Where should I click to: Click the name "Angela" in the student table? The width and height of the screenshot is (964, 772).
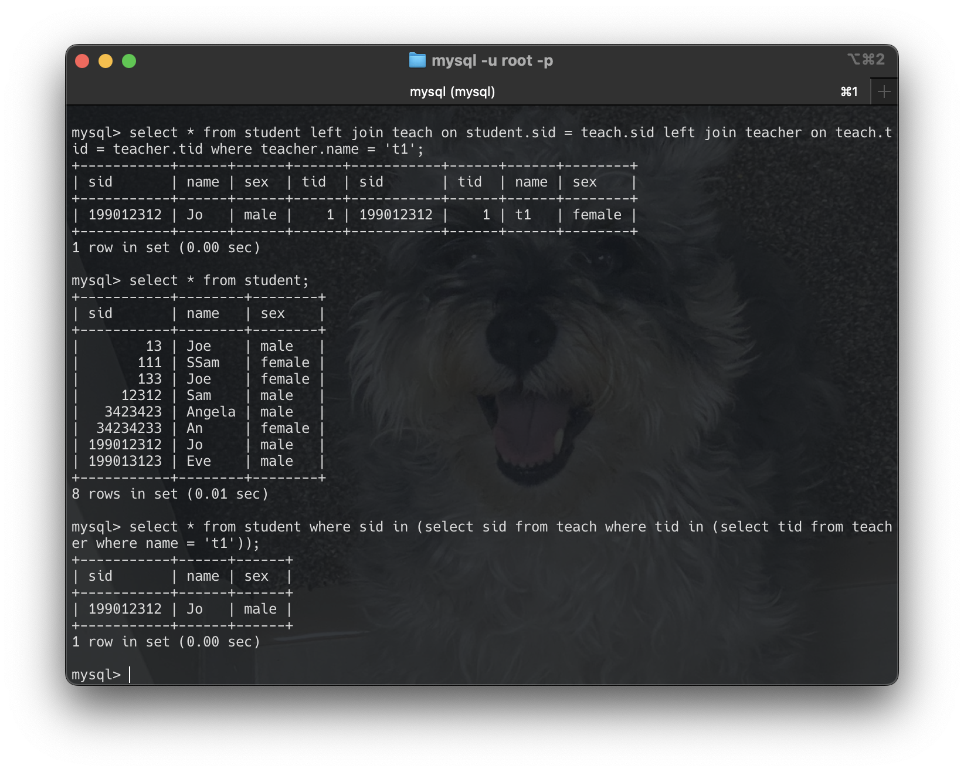[x=211, y=411]
